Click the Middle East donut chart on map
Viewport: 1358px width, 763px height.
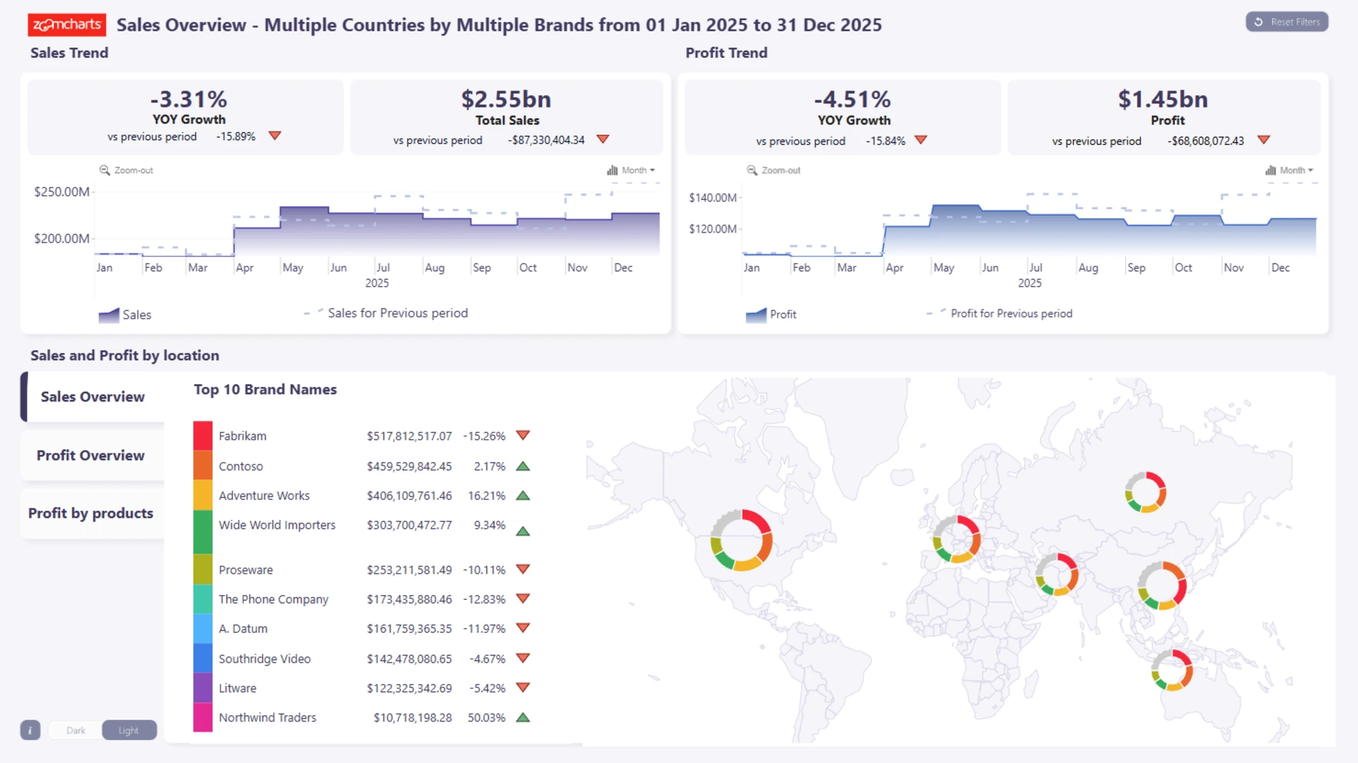[1057, 574]
